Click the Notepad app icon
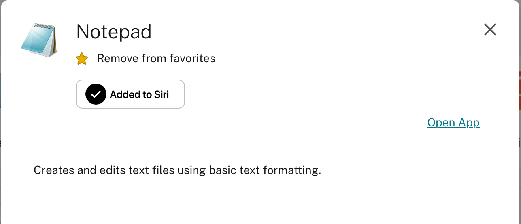521x224 pixels. tap(40, 40)
